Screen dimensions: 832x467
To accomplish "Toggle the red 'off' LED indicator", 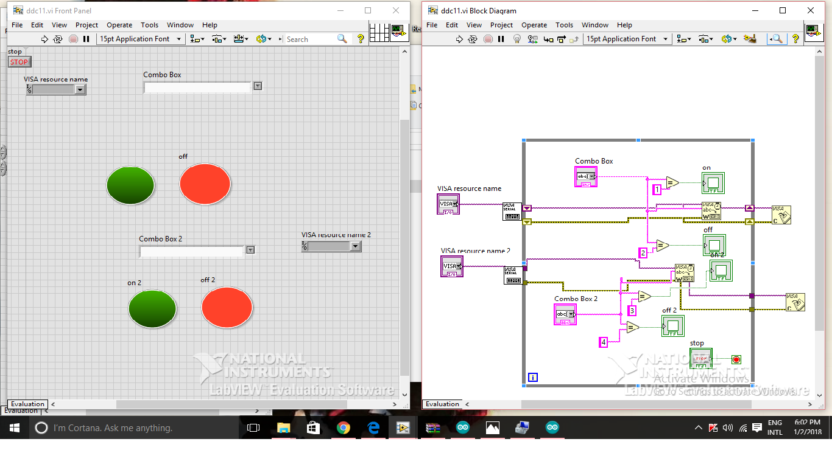I will click(205, 184).
